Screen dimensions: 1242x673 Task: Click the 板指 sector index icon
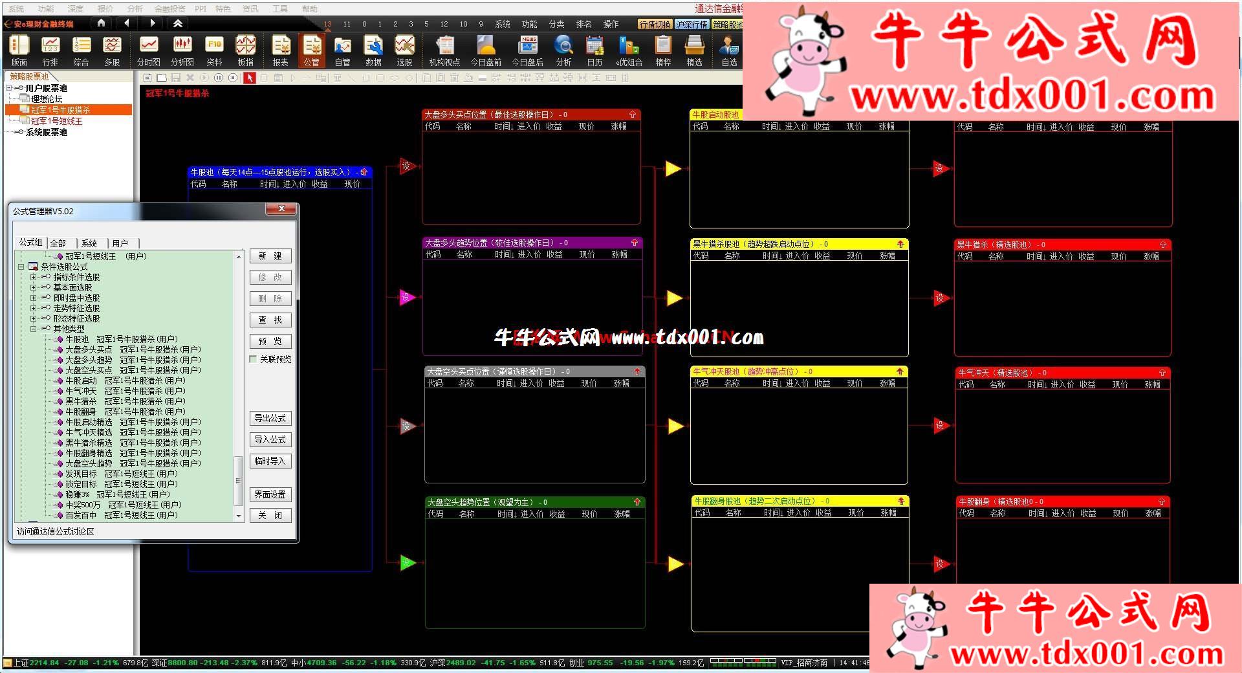pos(246,50)
